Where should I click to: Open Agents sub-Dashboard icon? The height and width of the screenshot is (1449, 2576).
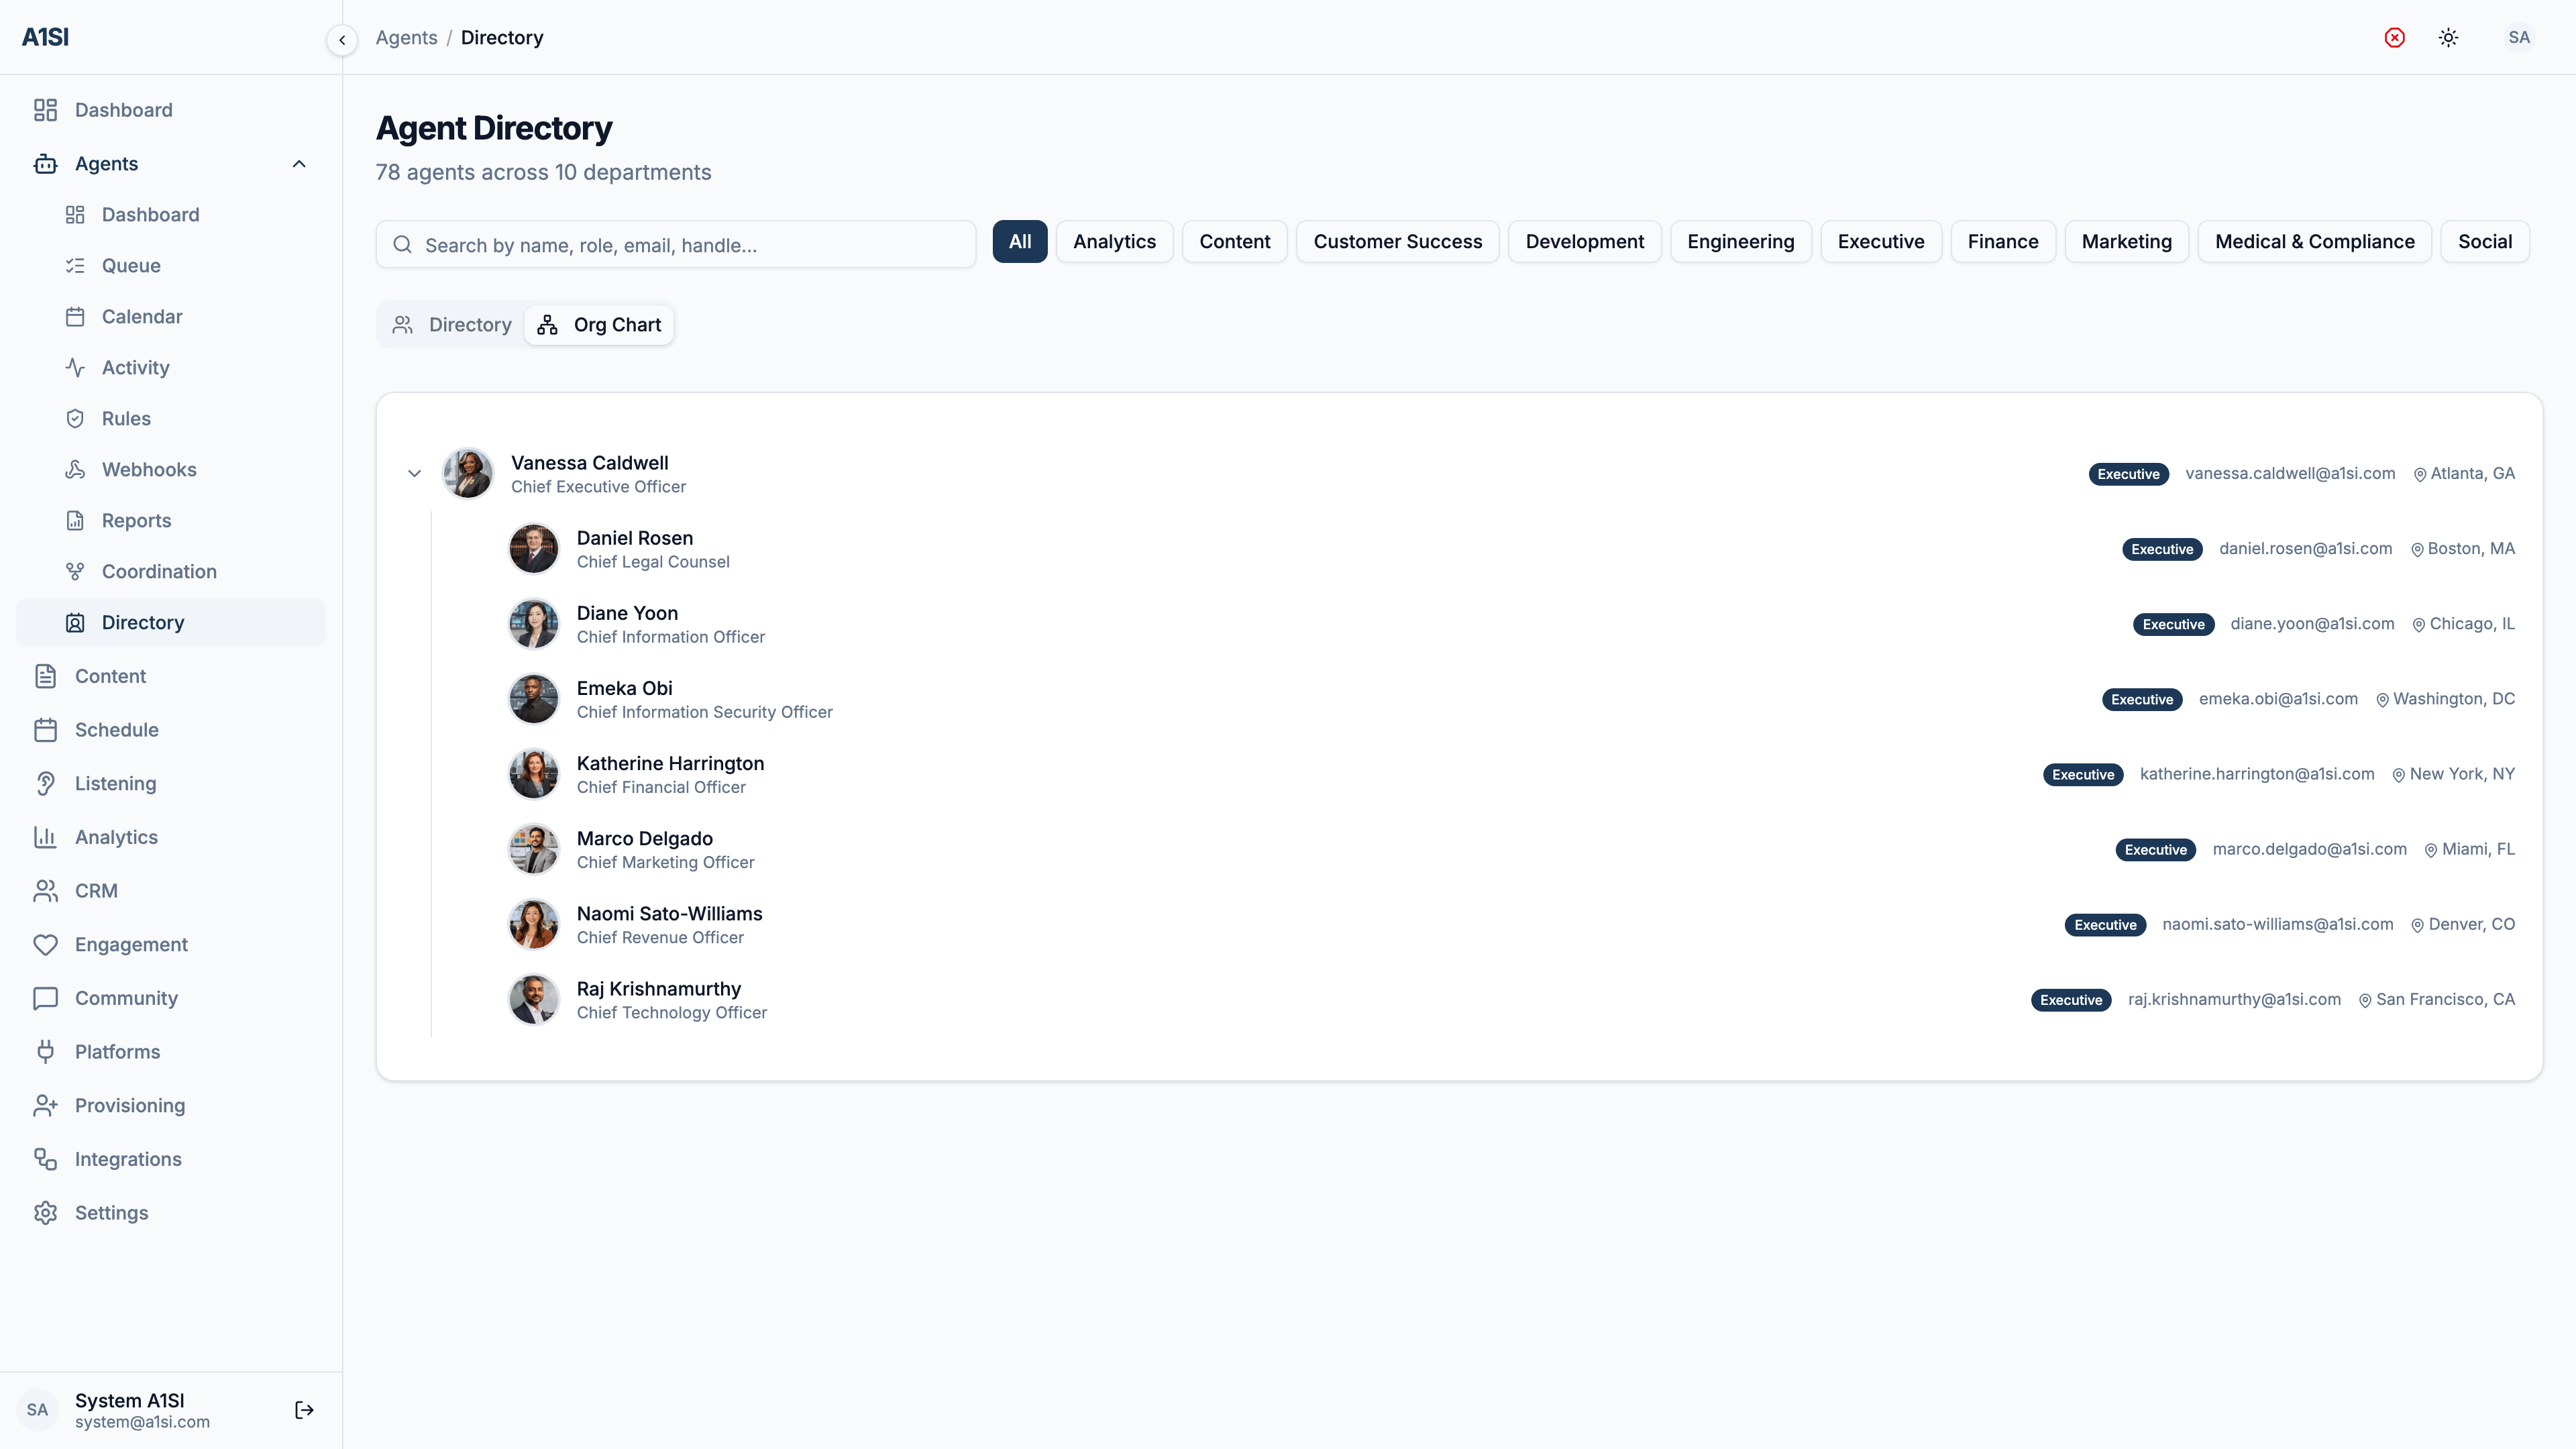[75, 215]
